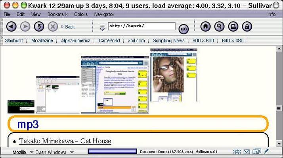Click the Forward arrow navigation button
Viewport: 283px width, 158px height.
click(25, 26)
